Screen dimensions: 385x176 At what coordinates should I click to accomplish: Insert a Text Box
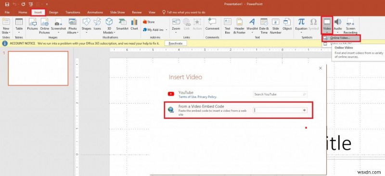click(228, 26)
